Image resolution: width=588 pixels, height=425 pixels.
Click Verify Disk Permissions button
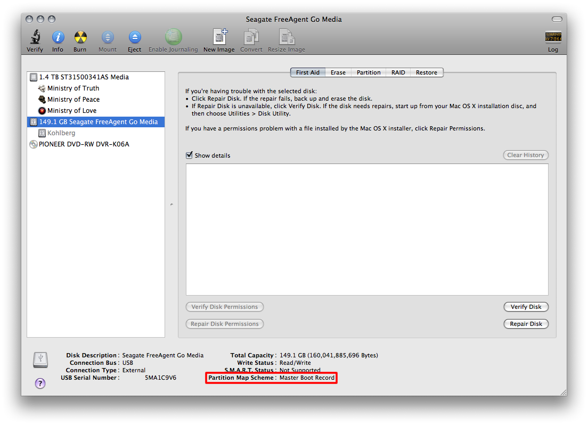[225, 307]
